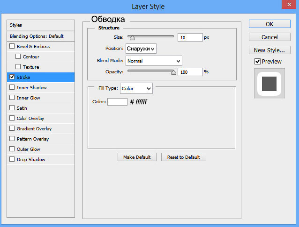Select the Color Overlay label
Screen dimensions: 299x227
tap(30, 119)
